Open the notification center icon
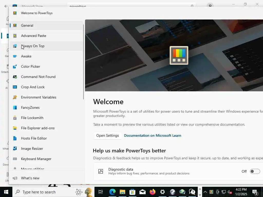 coord(255,192)
